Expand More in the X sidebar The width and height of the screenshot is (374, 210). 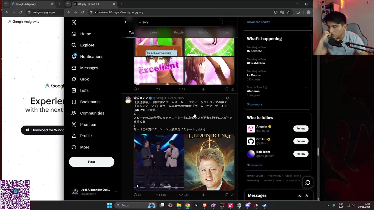click(x=81, y=147)
